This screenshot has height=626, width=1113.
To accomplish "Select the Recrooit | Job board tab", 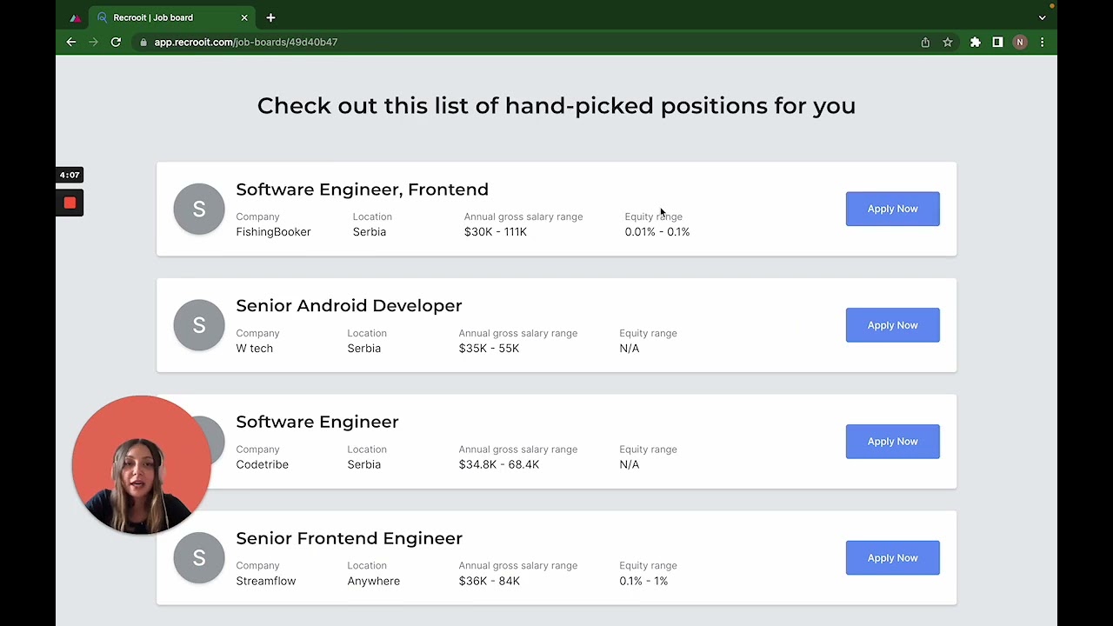I will tap(172, 17).
